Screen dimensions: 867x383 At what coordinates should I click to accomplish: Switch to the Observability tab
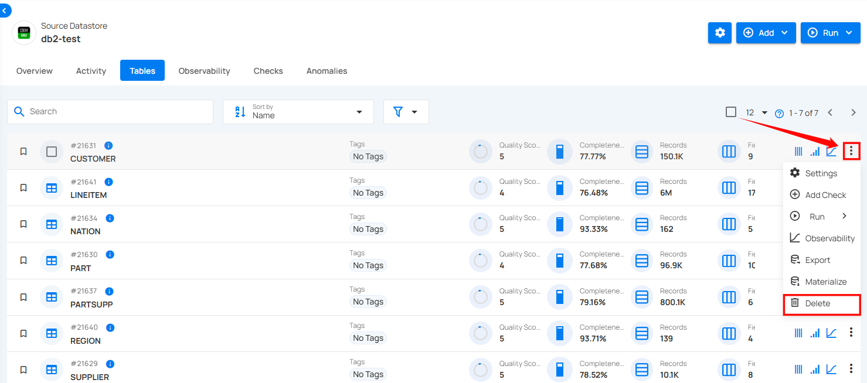[204, 71]
